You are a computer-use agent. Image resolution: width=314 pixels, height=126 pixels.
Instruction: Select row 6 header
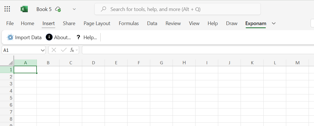tap(7, 105)
